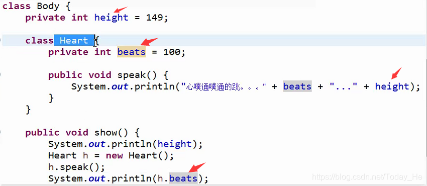The width and height of the screenshot is (427, 186).
Task: Click "System" on the last println line
Action: (65, 178)
